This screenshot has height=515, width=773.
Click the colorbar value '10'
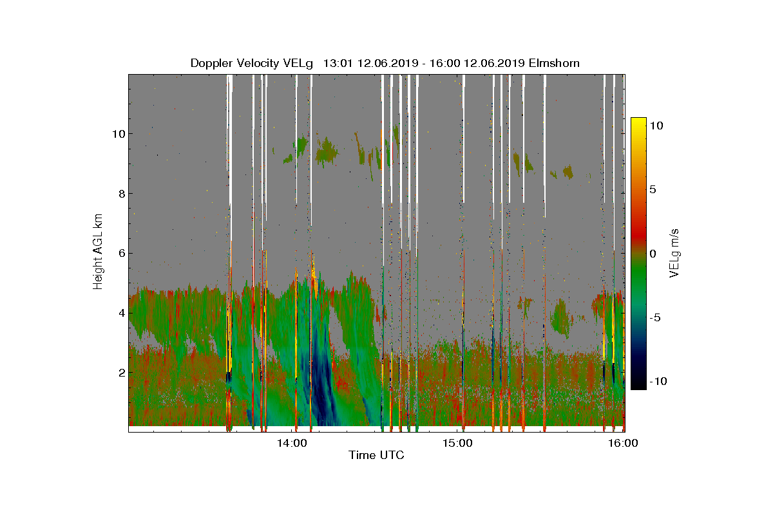pos(656,126)
